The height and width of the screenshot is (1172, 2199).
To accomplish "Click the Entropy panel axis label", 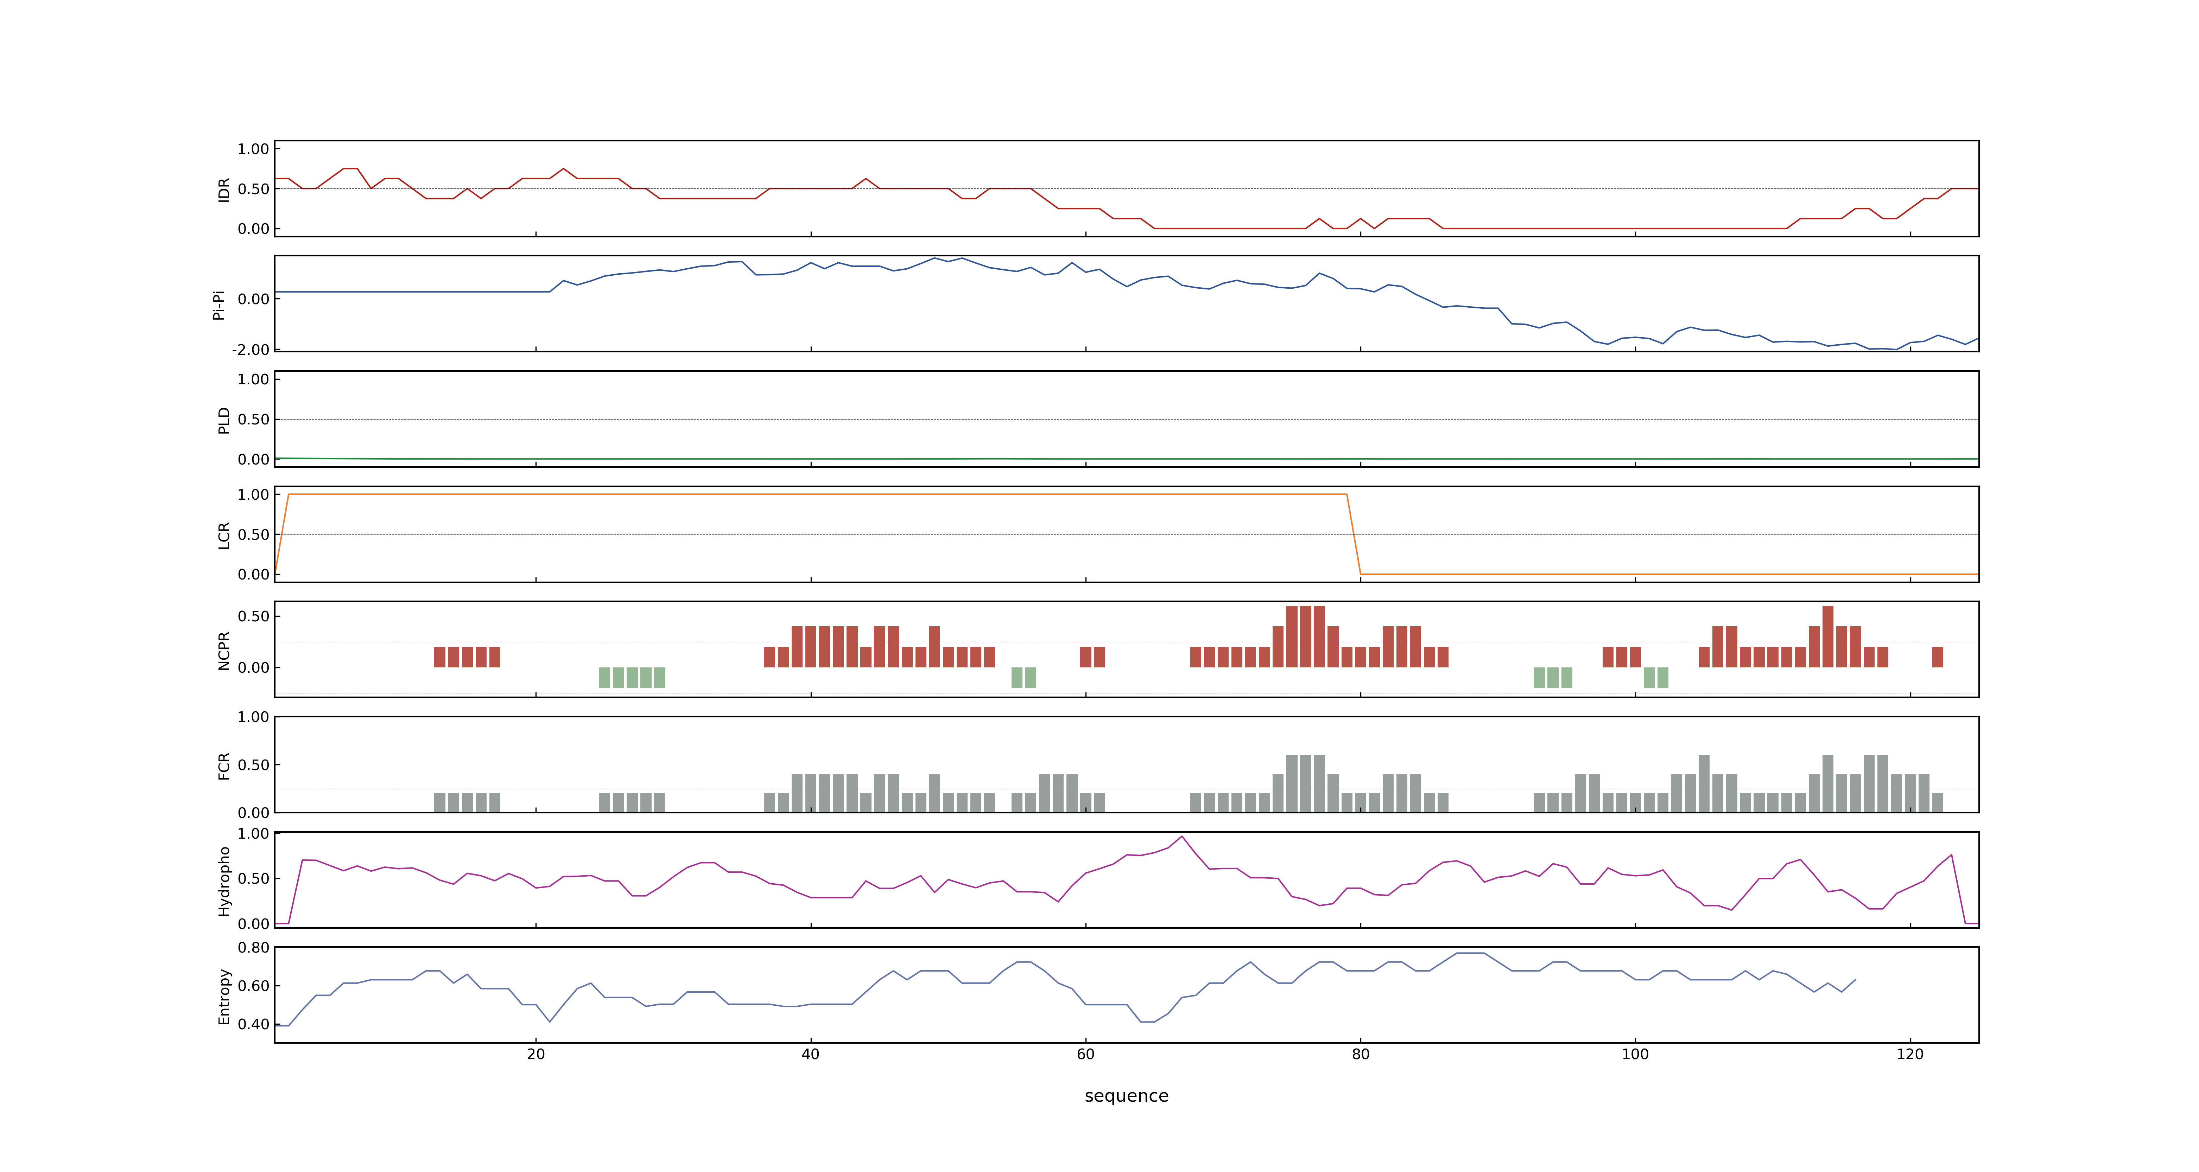I will pos(224,995).
